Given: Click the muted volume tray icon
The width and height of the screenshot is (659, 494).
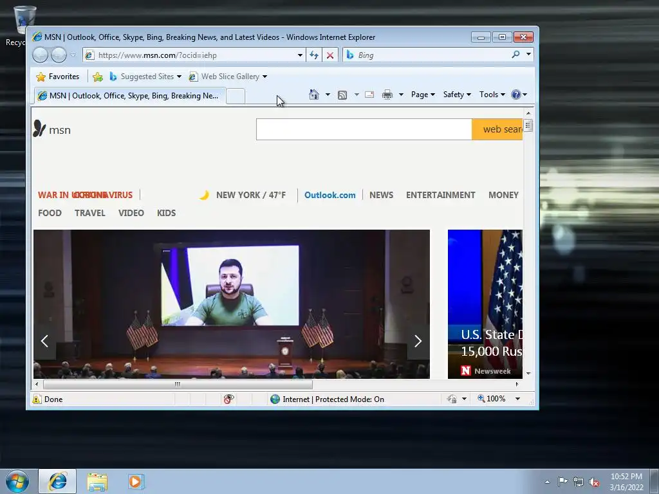Looking at the screenshot, I should [x=594, y=482].
